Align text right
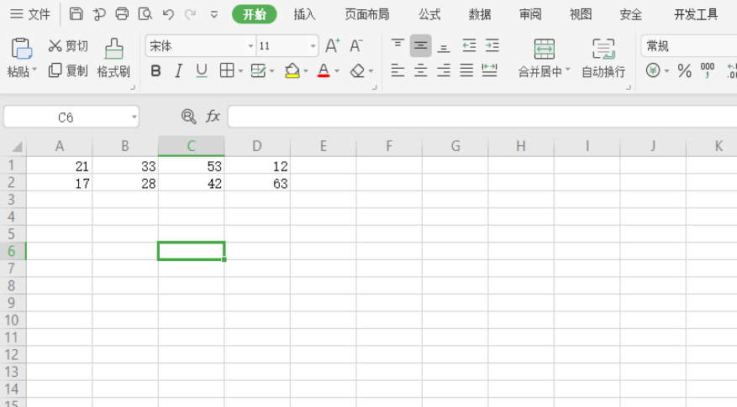This screenshot has width=737, height=407. 443,70
